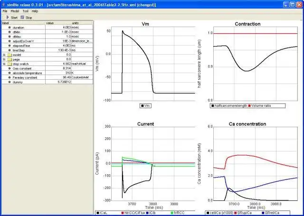Select the duration row label
304x216 pixels.
pyautogui.click(x=19, y=28)
